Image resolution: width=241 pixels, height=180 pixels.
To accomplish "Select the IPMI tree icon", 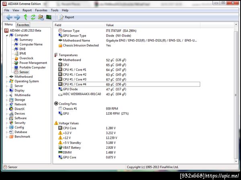I will point(16,54).
